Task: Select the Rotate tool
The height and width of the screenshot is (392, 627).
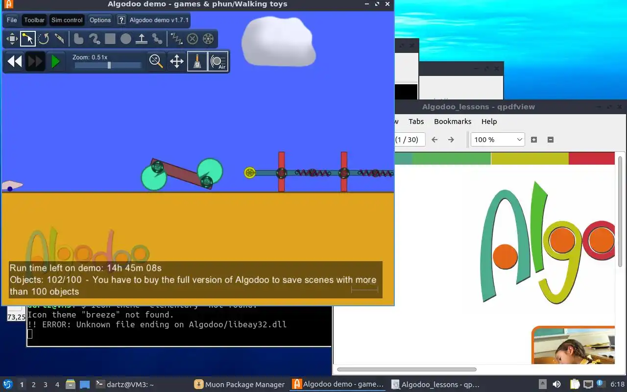Action: click(x=44, y=39)
